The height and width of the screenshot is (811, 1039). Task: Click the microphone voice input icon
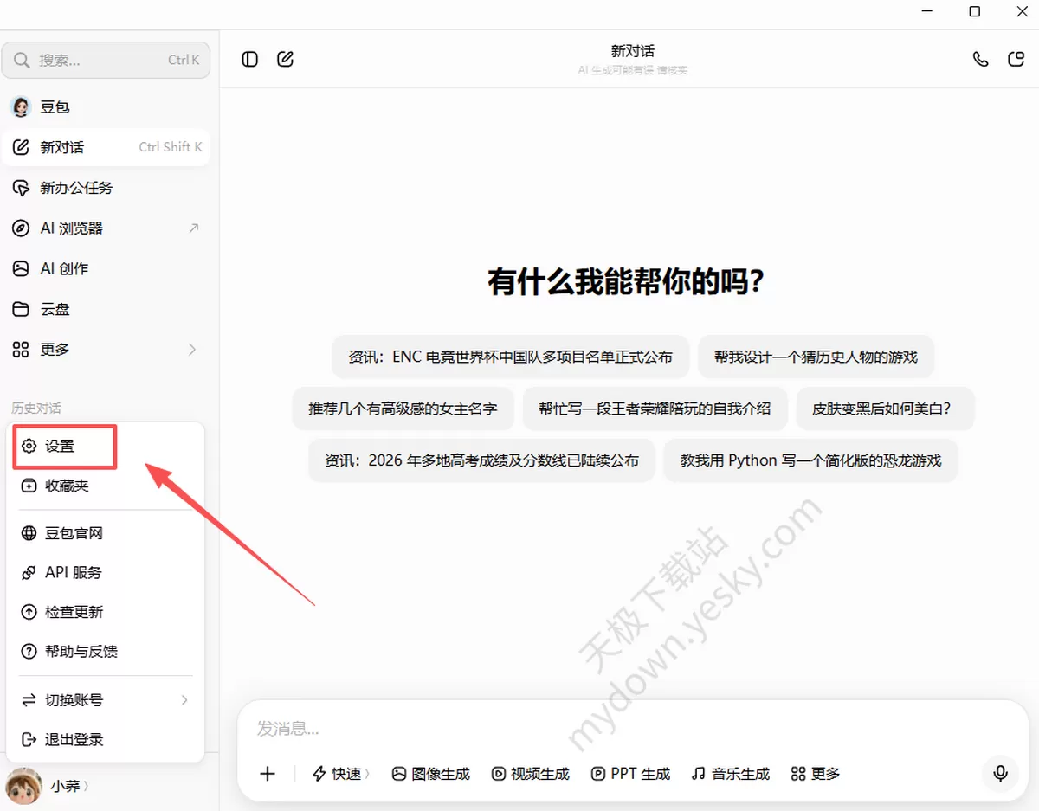tap(1000, 773)
